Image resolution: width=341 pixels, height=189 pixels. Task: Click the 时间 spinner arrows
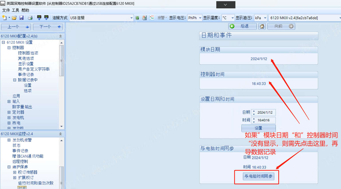click(254, 120)
